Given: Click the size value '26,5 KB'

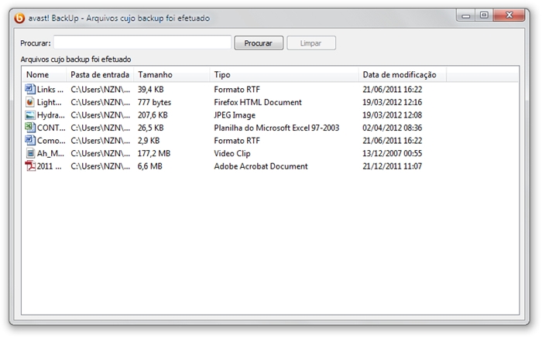Looking at the screenshot, I should point(151,128).
